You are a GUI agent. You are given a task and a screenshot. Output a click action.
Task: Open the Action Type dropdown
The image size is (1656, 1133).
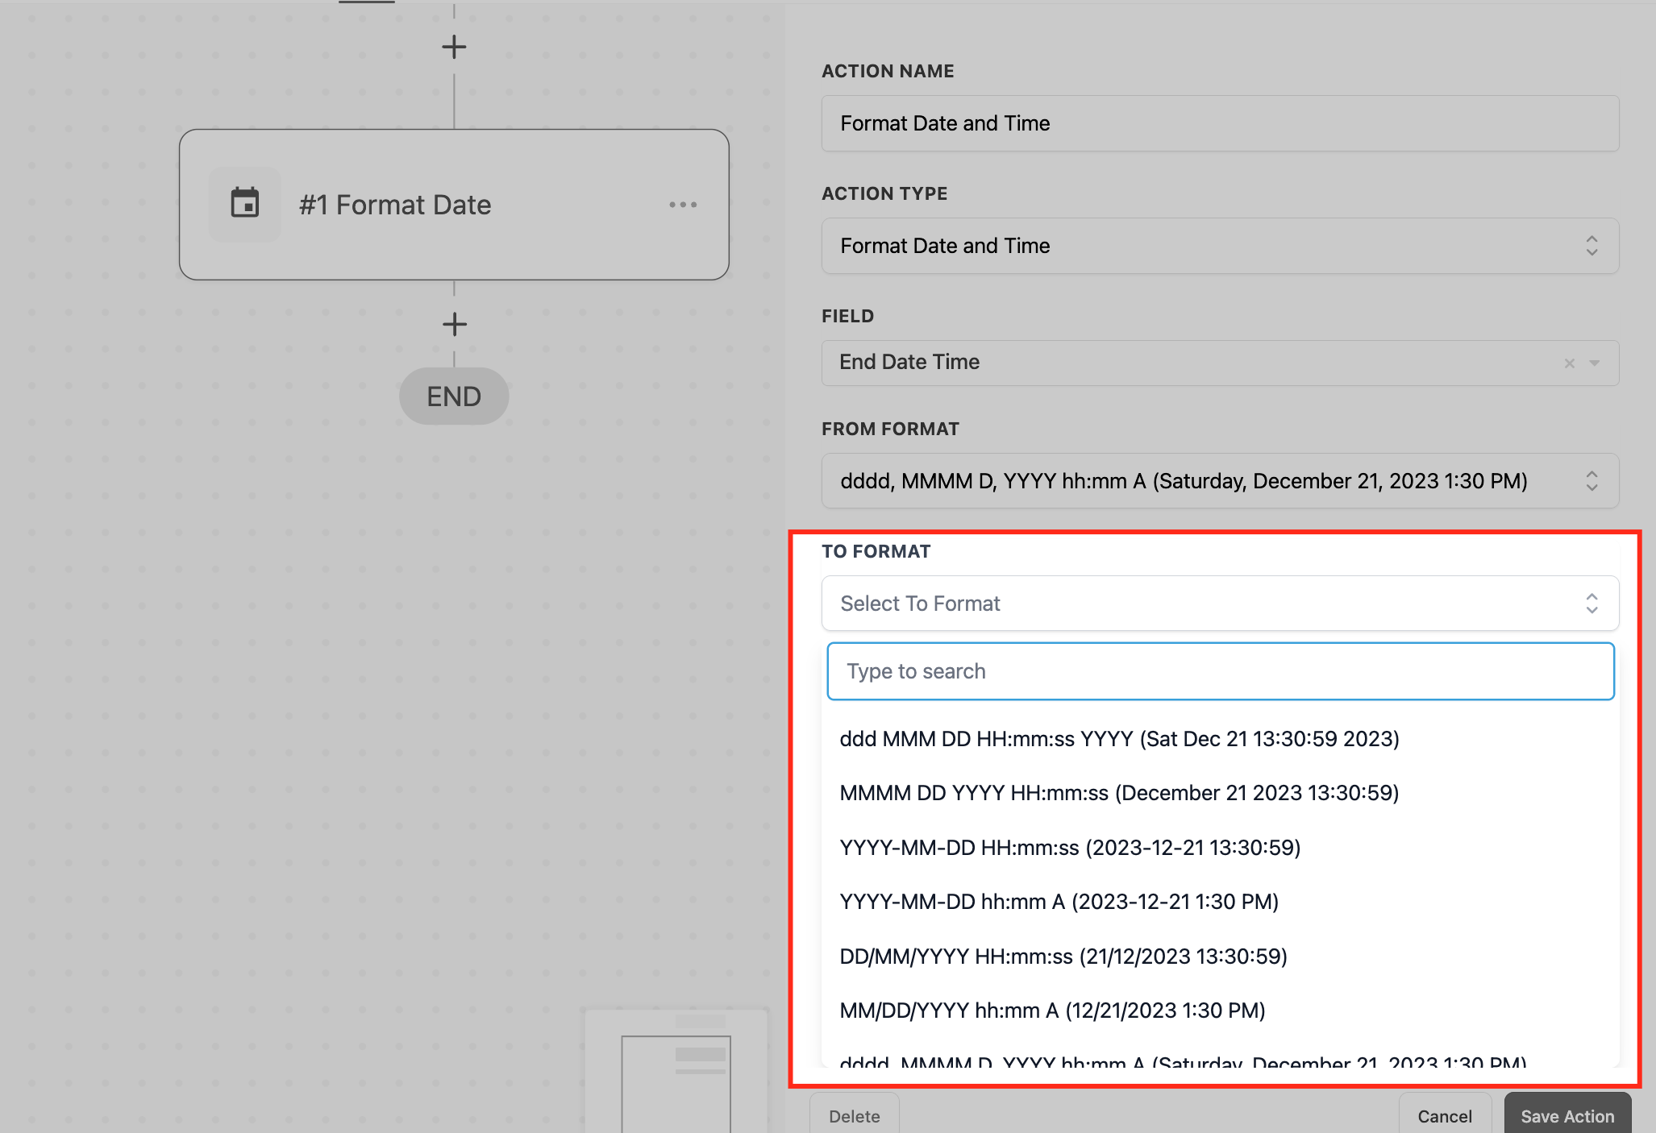[x=1219, y=246]
